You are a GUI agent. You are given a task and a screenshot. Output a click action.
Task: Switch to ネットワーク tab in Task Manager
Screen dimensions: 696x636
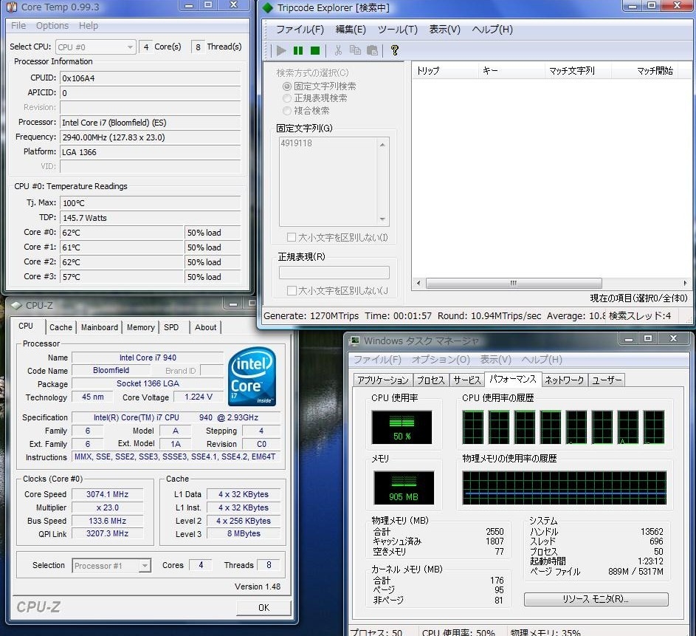tap(565, 380)
